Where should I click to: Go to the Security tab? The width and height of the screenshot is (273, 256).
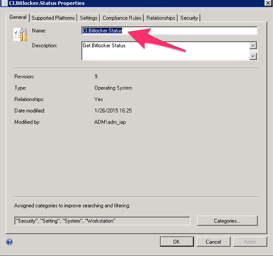click(189, 18)
